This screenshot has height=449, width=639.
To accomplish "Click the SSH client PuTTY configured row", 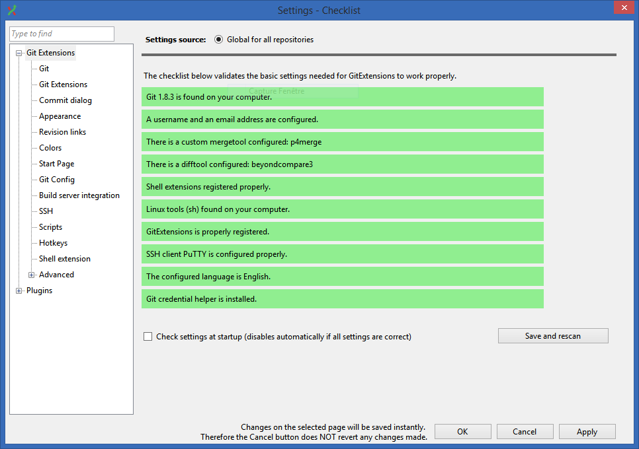I will tap(343, 254).
